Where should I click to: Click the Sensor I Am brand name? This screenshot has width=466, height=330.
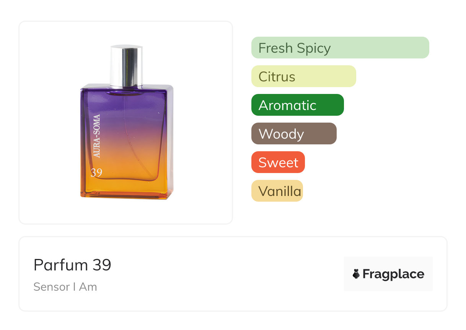[65, 287]
